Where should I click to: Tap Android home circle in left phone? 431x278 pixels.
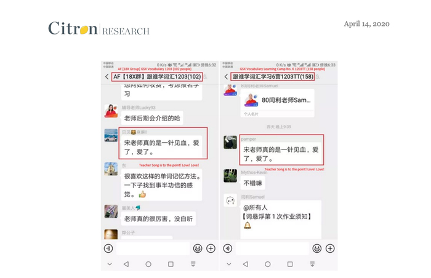pos(148,264)
